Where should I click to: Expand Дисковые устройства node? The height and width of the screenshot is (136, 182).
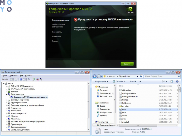6,100
